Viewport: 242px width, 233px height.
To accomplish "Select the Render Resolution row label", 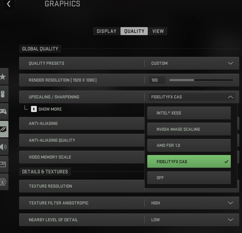I will (63, 80).
